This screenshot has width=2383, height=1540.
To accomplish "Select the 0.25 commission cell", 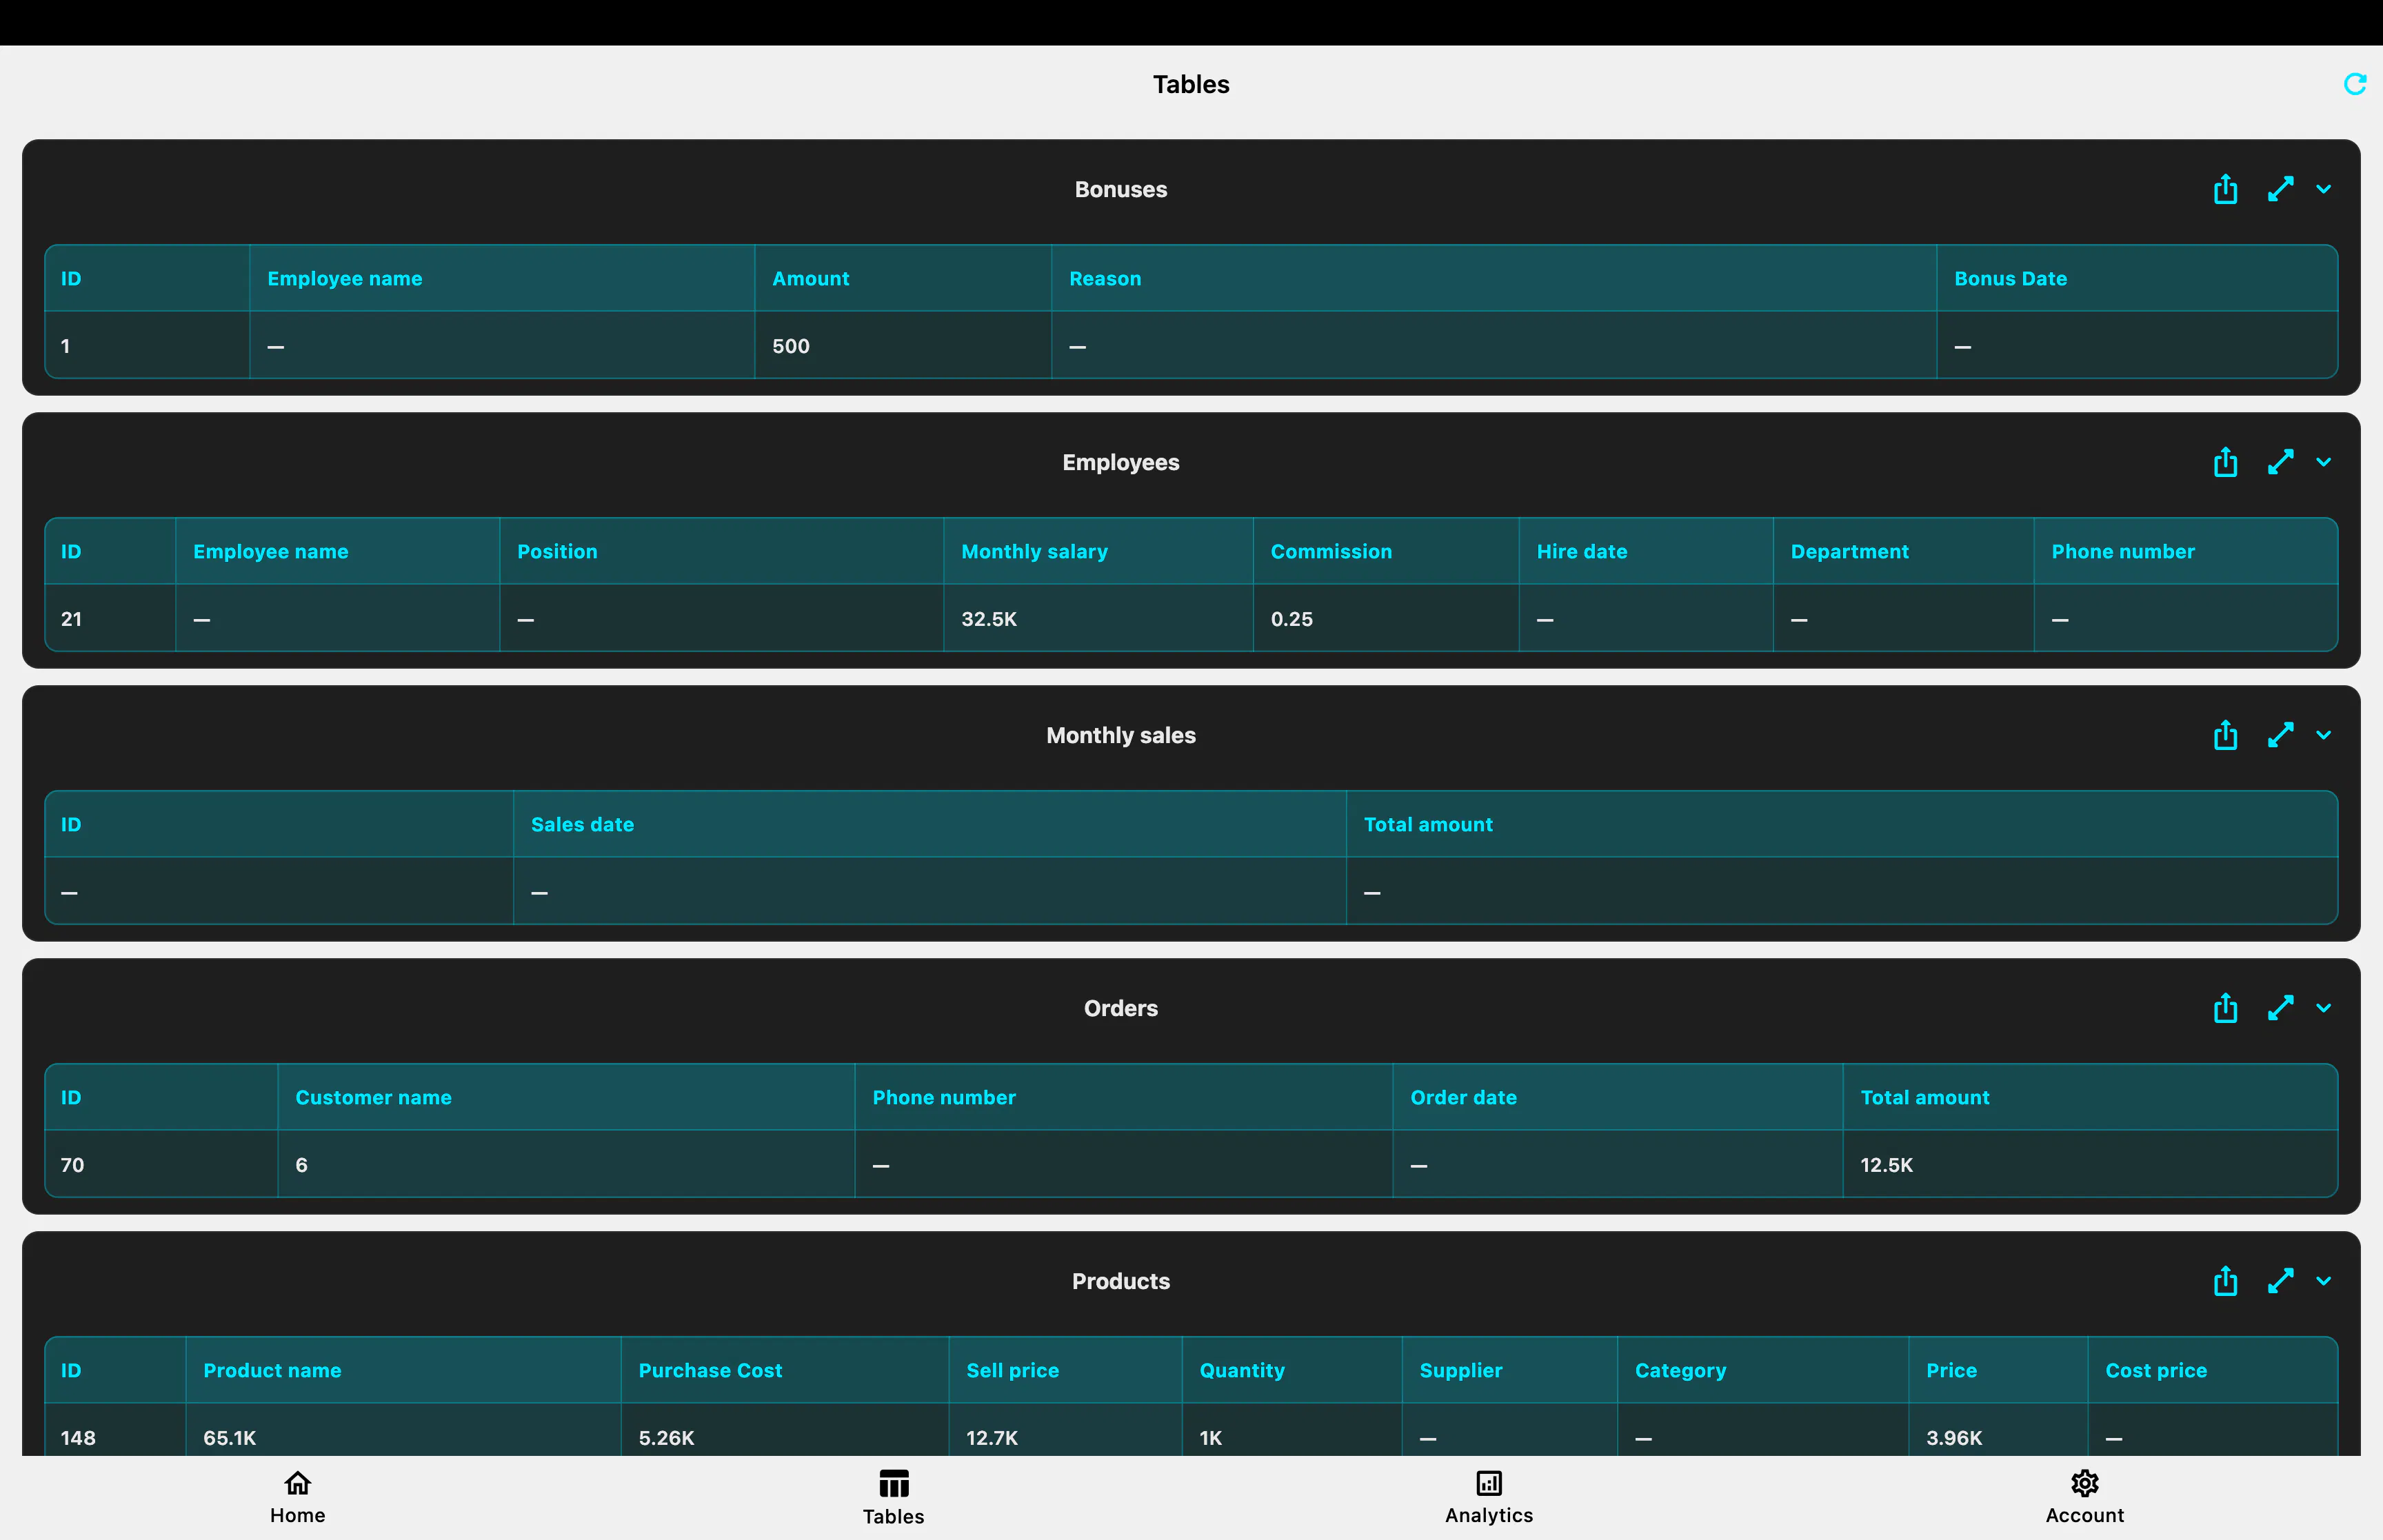I will [1386, 619].
